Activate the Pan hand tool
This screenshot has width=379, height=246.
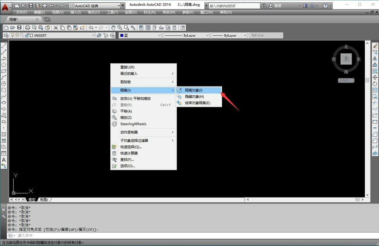click(113, 27)
